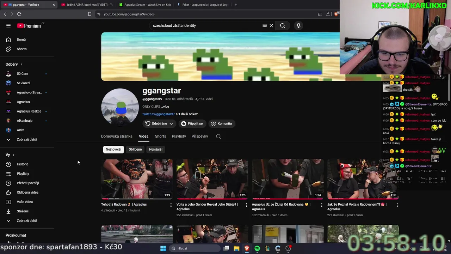This screenshot has width=451, height=254.
Task: Click the search magnifier button
Action: coord(283,25)
